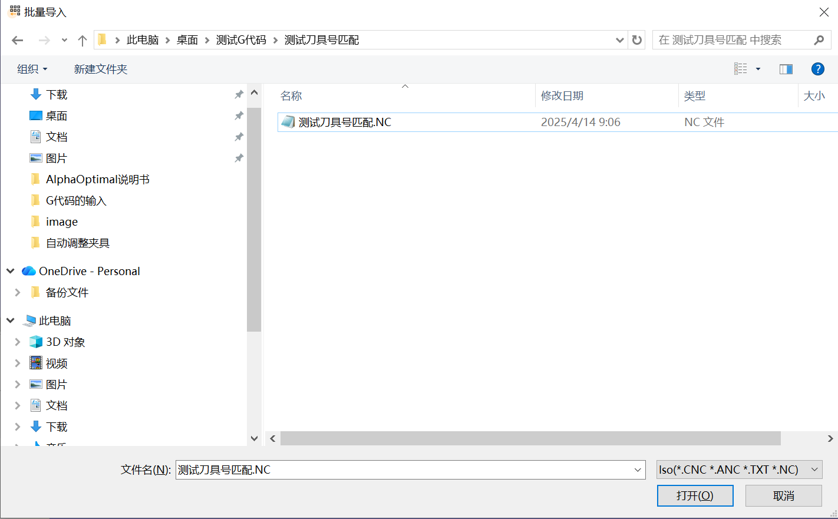The width and height of the screenshot is (838, 519).
Task: Refresh the folder using the refresh icon
Action: [x=636, y=39]
